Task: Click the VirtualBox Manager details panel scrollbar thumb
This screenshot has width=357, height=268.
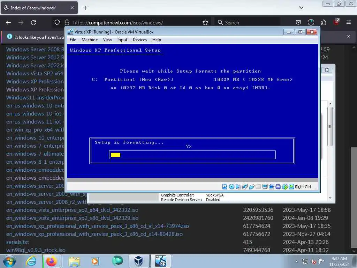Action: tap(330, 126)
